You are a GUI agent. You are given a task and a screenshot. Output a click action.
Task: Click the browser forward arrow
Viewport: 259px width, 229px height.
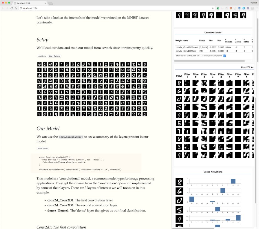click(x=7, y=8)
